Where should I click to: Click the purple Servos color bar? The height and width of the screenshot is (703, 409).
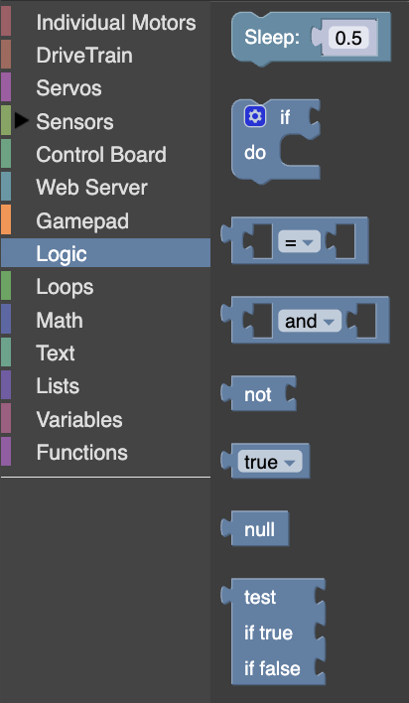pos(6,87)
